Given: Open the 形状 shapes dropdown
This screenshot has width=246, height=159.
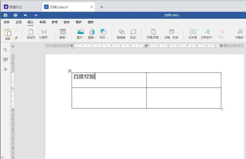Looking at the screenshot, I should [x=103, y=34].
